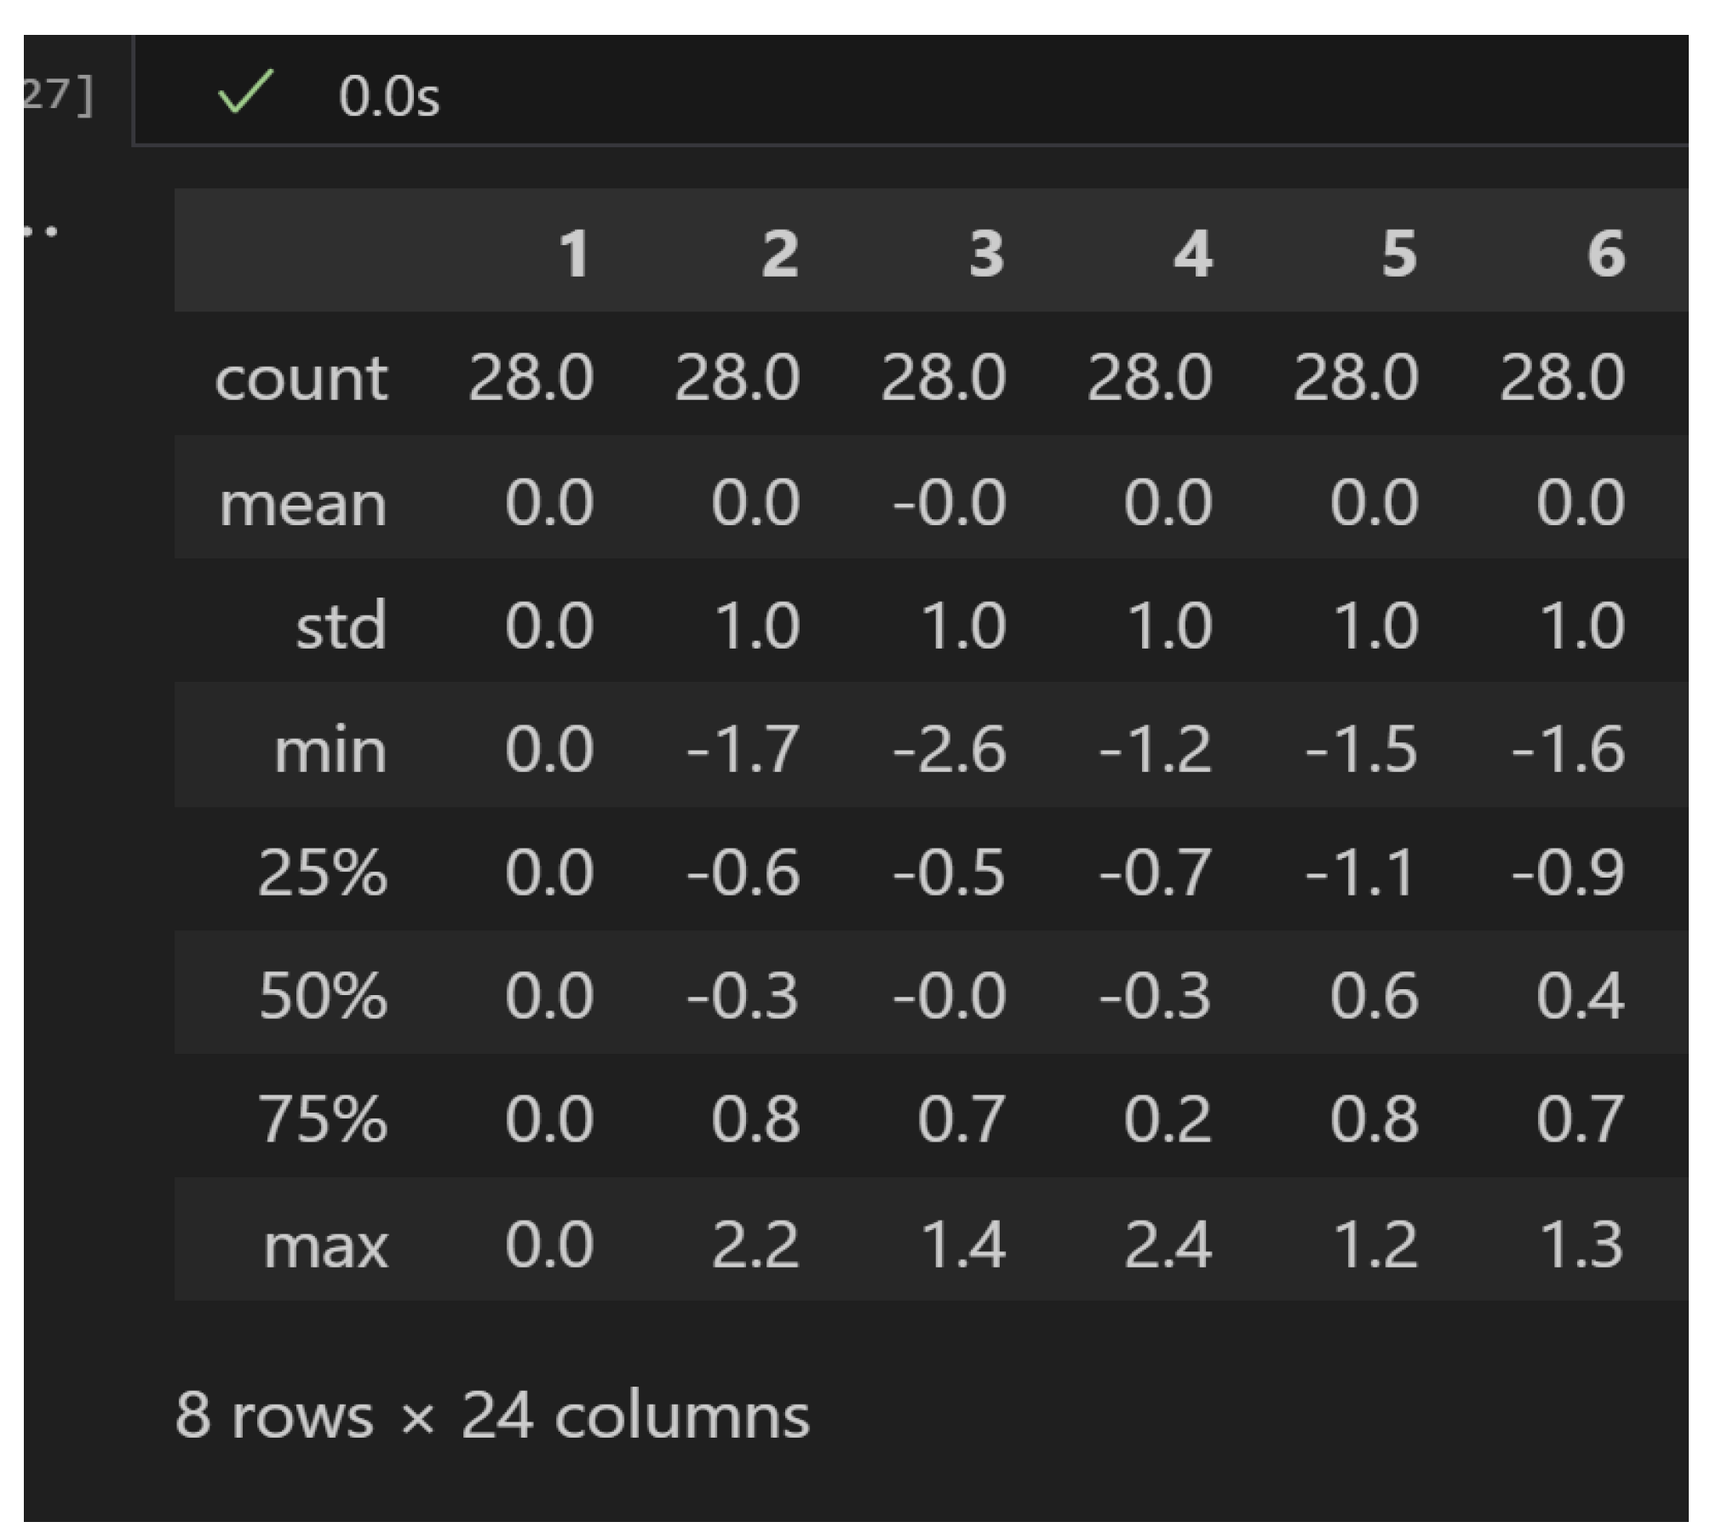This screenshot has width=1716, height=1539.
Task: Select the 75% row label
Action: 322,1116
